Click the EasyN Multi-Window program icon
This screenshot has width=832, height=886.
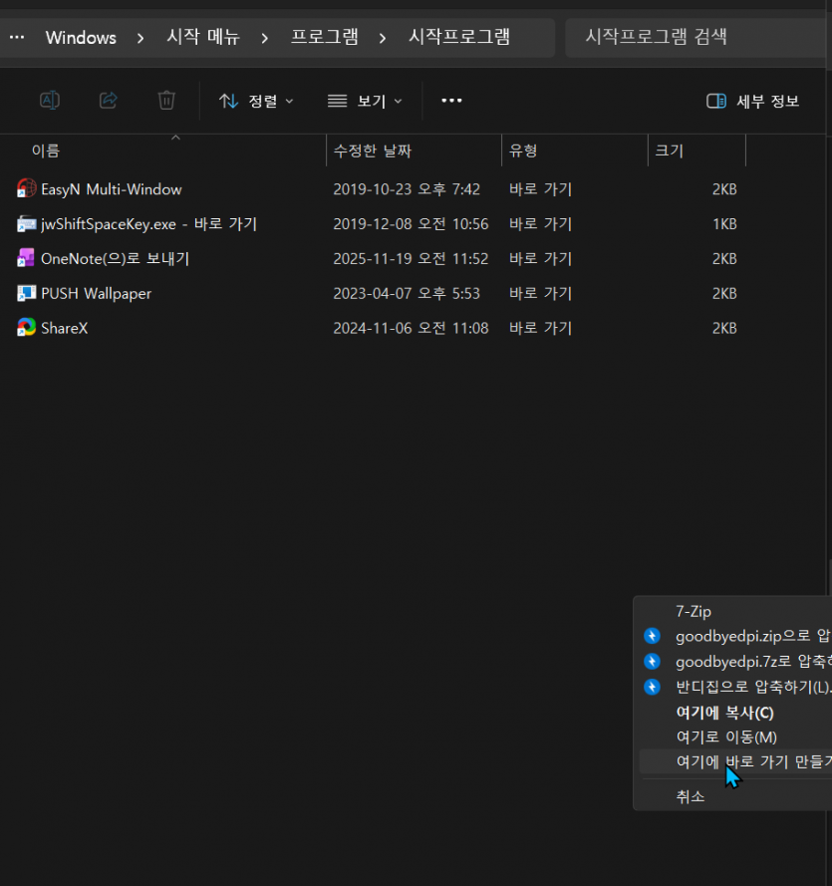coord(25,188)
